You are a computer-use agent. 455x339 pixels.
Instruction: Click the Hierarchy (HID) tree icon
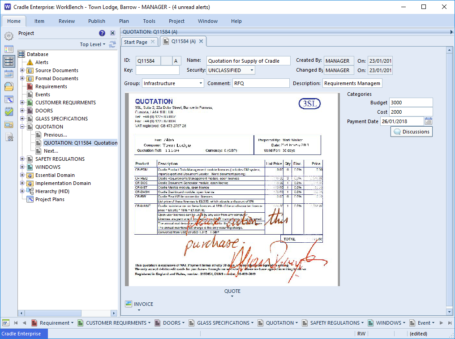click(x=30, y=191)
